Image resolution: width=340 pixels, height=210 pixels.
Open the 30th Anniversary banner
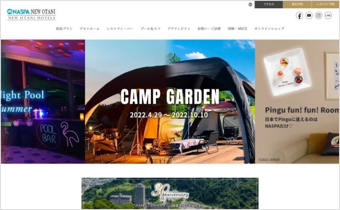pos(170,193)
